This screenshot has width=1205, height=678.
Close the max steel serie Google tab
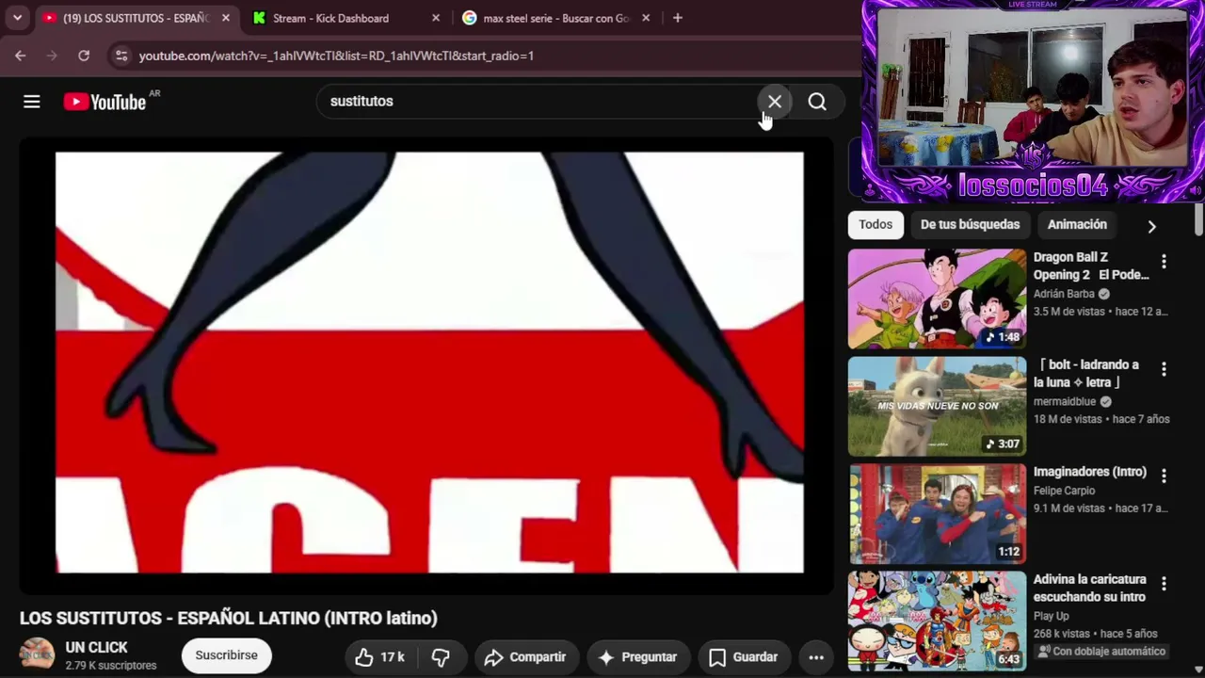[645, 18]
